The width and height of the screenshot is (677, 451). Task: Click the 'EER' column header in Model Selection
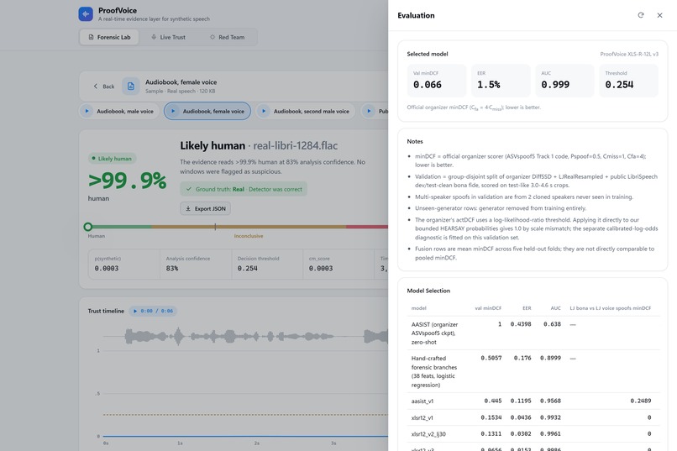[x=527, y=308]
